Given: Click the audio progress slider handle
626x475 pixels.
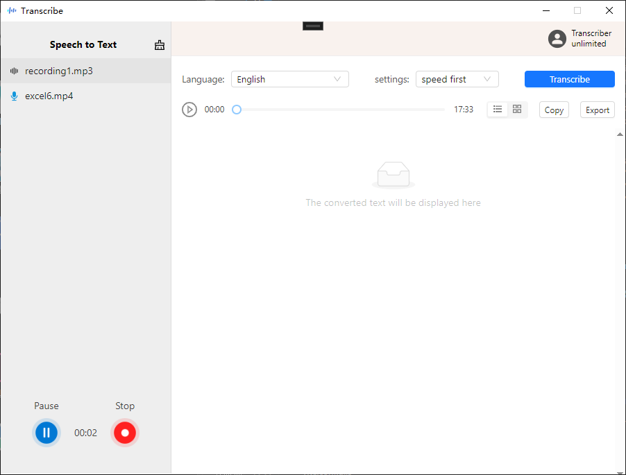Looking at the screenshot, I should point(237,110).
